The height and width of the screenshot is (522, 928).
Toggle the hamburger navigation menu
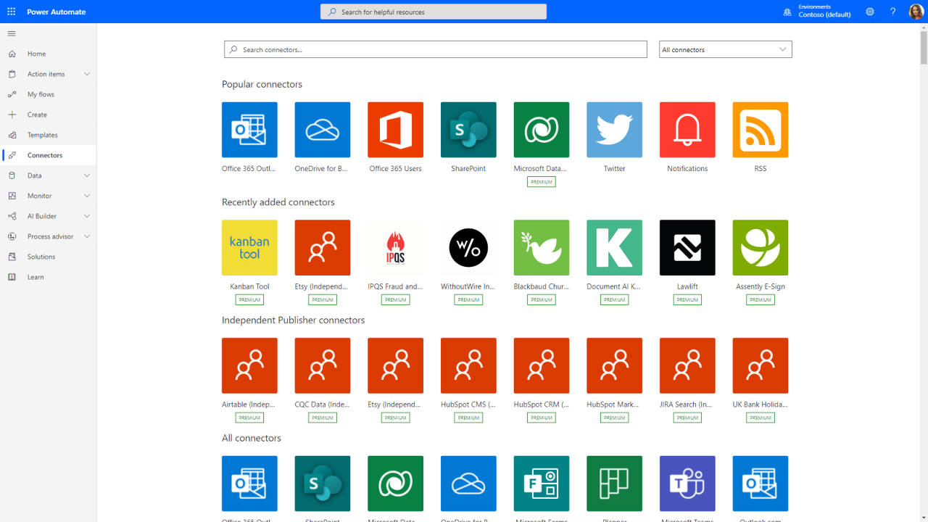tap(12, 33)
